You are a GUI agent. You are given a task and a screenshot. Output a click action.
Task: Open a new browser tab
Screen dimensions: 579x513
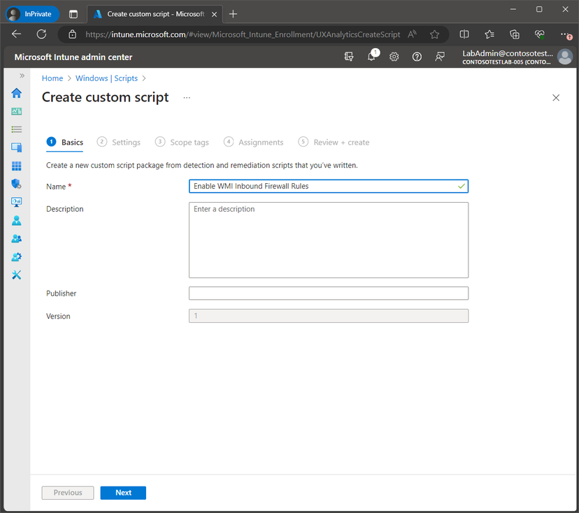point(233,14)
